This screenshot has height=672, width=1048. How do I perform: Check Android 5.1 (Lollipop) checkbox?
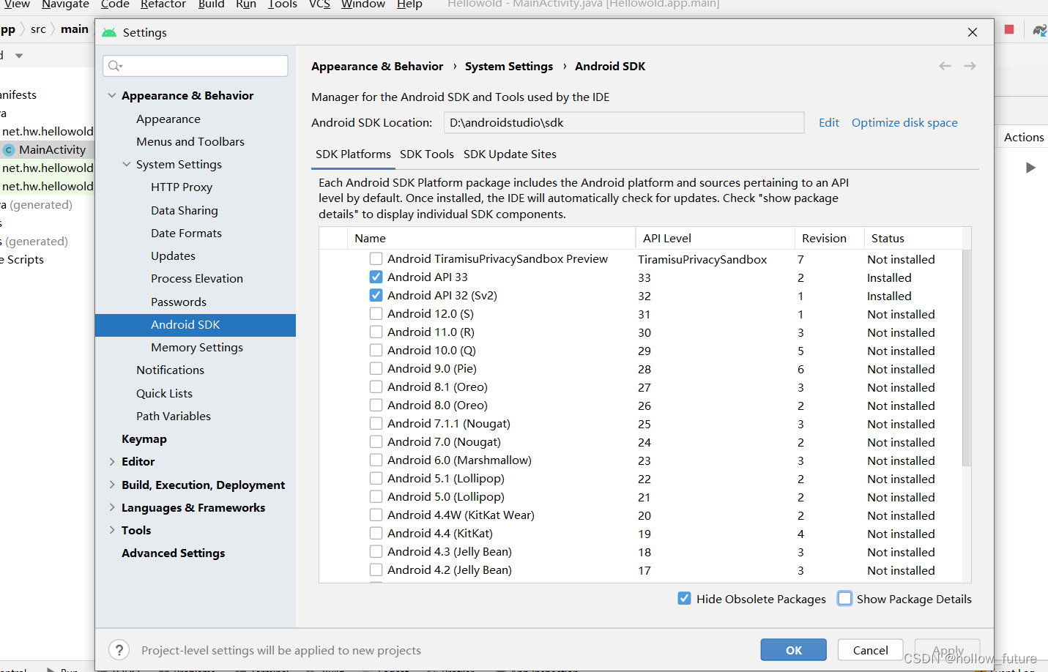376,478
